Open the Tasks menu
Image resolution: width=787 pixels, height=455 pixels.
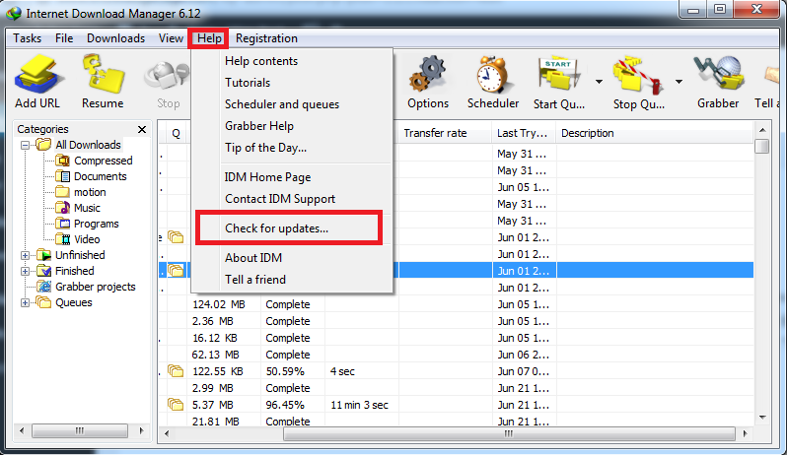[x=27, y=38]
